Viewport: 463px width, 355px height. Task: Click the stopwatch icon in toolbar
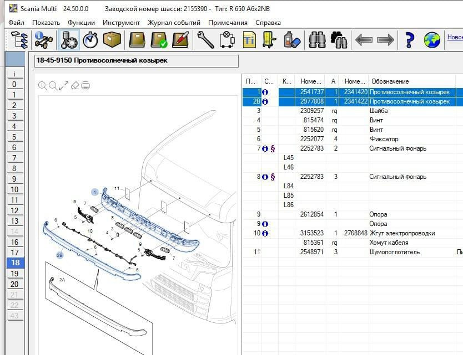coord(90,40)
